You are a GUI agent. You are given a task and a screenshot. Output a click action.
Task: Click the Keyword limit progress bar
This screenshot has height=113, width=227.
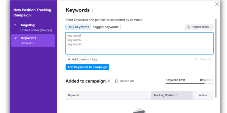[189, 84]
